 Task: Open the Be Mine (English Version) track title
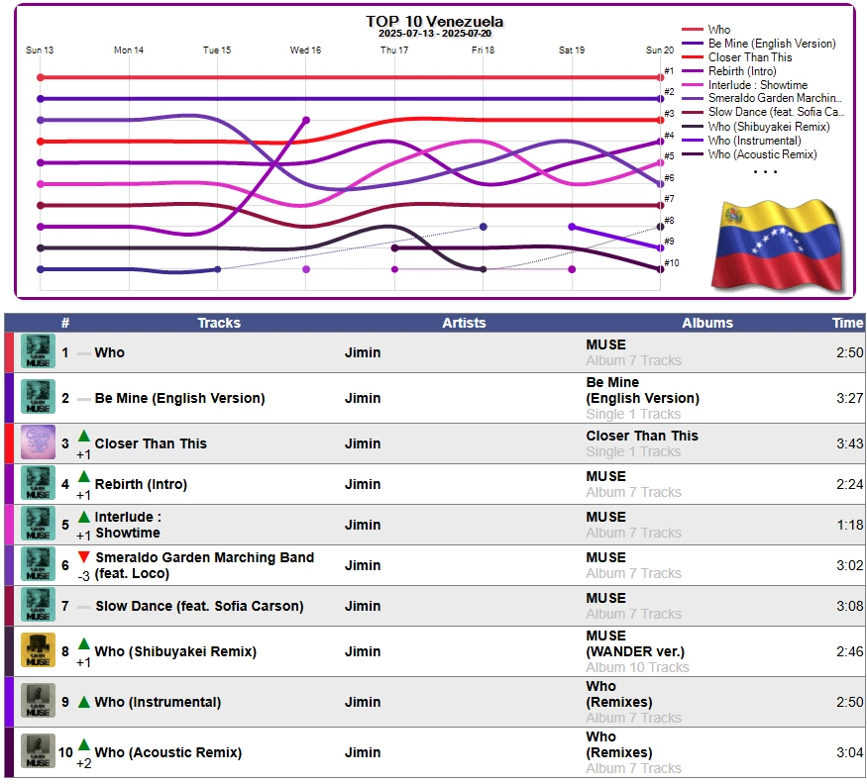pyautogui.click(x=179, y=398)
